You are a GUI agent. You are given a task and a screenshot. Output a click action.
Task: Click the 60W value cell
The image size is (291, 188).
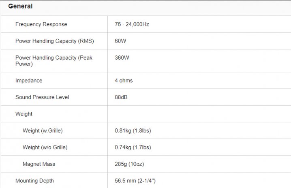pyautogui.click(x=121, y=41)
